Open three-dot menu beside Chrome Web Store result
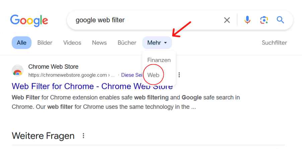This screenshot has width=302, height=149. click(x=179, y=75)
